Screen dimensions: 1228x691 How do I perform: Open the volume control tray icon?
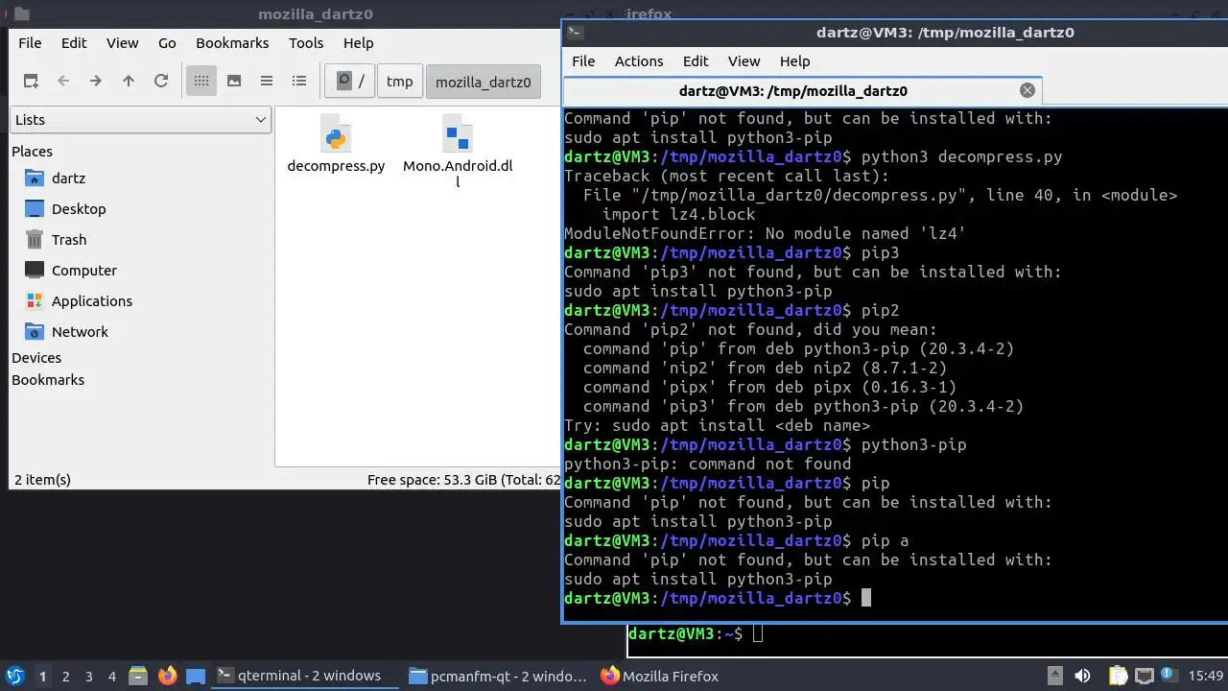(x=1082, y=676)
